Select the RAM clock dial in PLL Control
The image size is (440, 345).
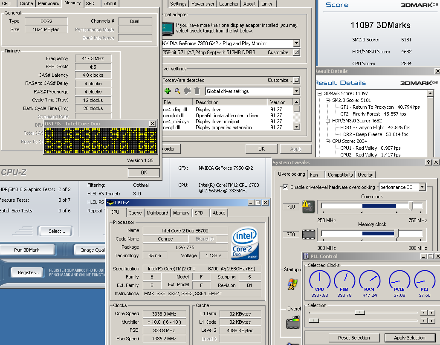click(370, 280)
